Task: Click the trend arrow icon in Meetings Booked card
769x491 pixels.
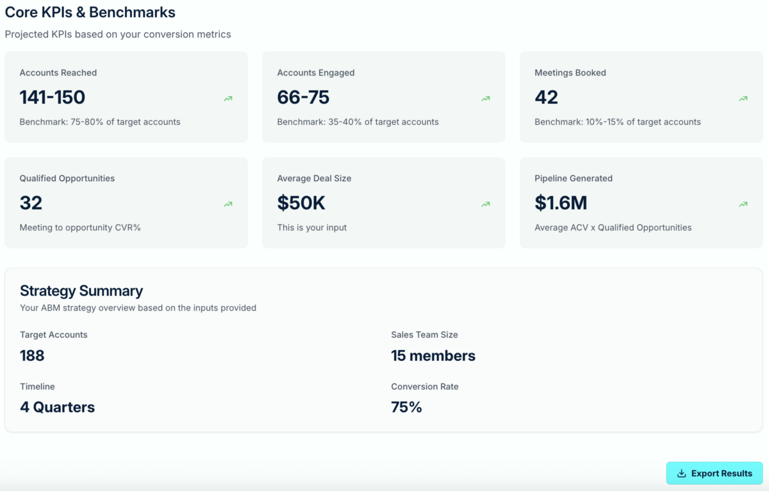Action: pos(743,99)
